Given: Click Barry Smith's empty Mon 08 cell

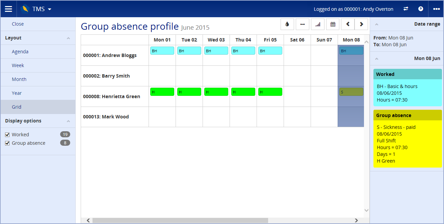Looking at the screenshot, I should pyautogui.click(x=351, y=76).
